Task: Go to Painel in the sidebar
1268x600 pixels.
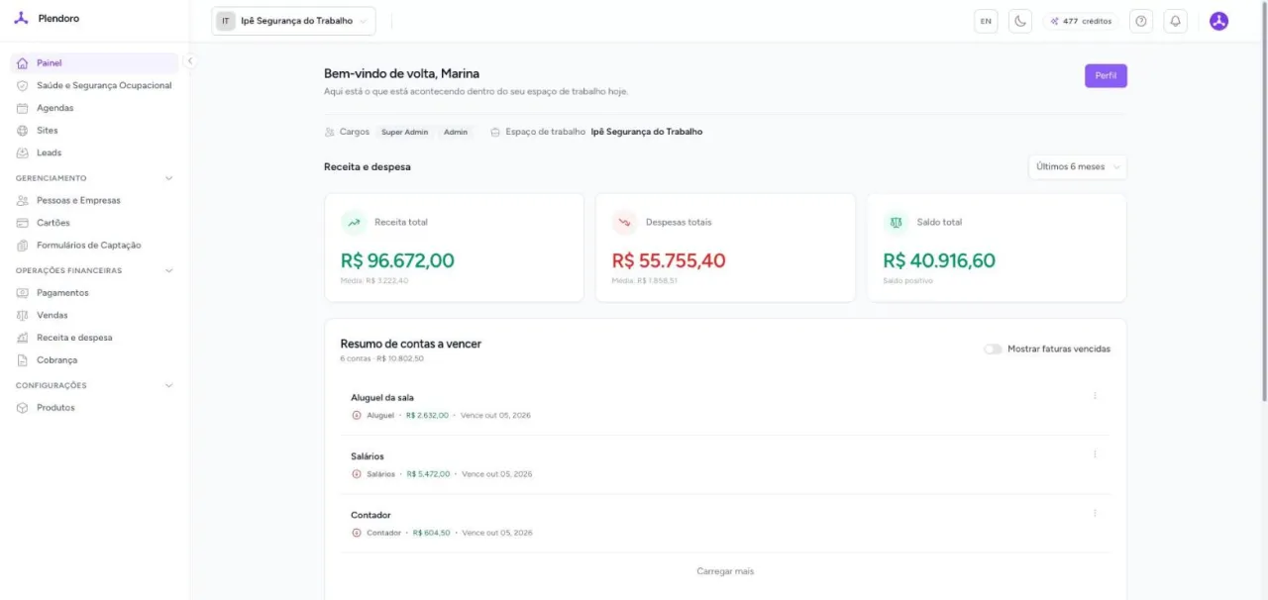Action: pyautogui.click(x=94, y=63)
